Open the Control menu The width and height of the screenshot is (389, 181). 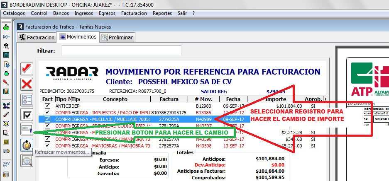pos(39,13)
